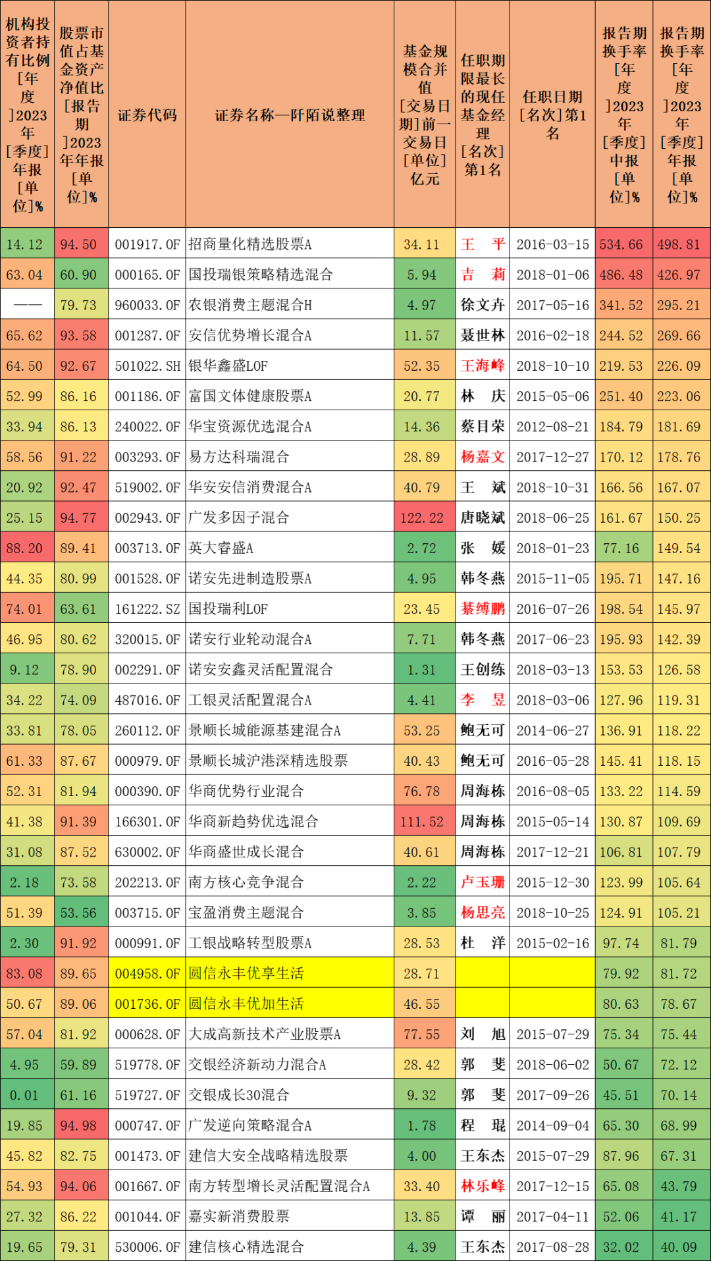Click code cell 000165.OF

tap(147, 275)
